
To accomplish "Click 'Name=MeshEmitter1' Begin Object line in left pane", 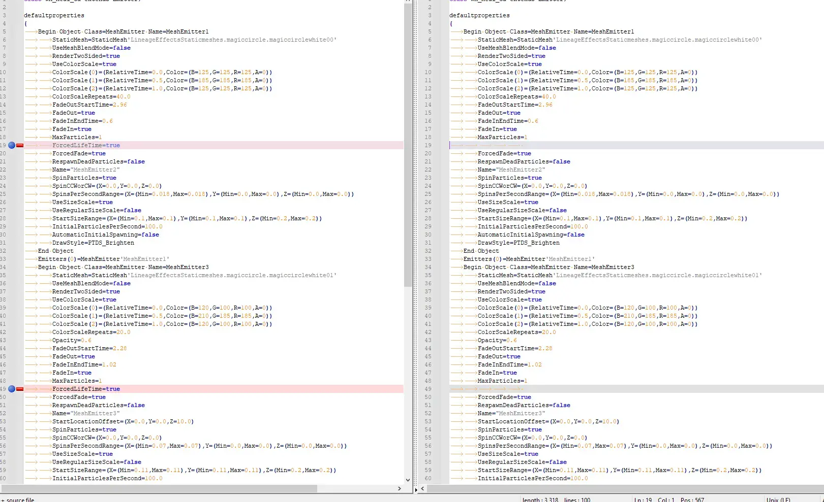I will [123, 31].
